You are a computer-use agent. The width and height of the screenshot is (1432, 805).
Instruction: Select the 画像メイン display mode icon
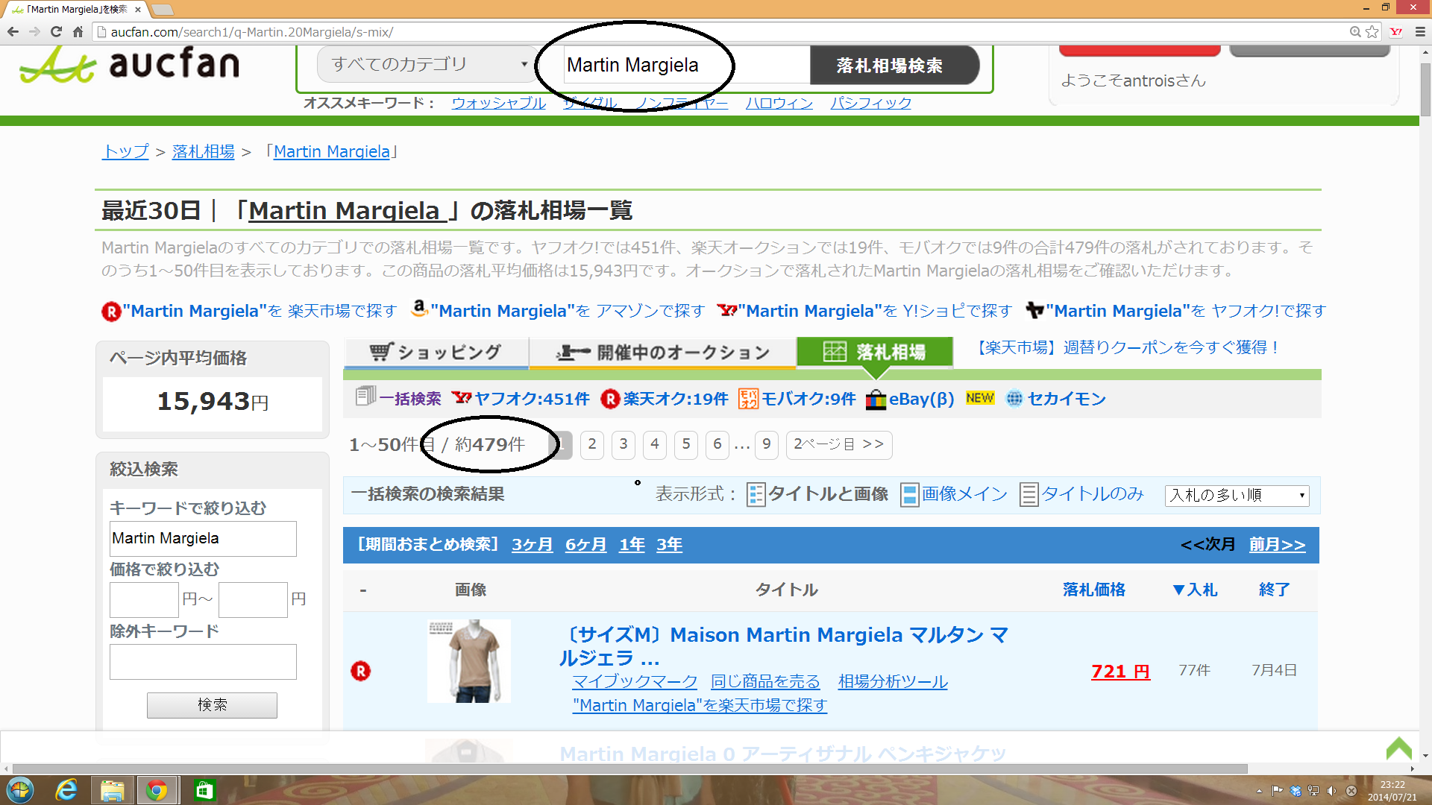[909, 495]
